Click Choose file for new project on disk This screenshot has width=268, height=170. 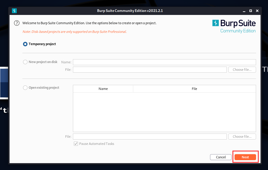coord(242,70)
